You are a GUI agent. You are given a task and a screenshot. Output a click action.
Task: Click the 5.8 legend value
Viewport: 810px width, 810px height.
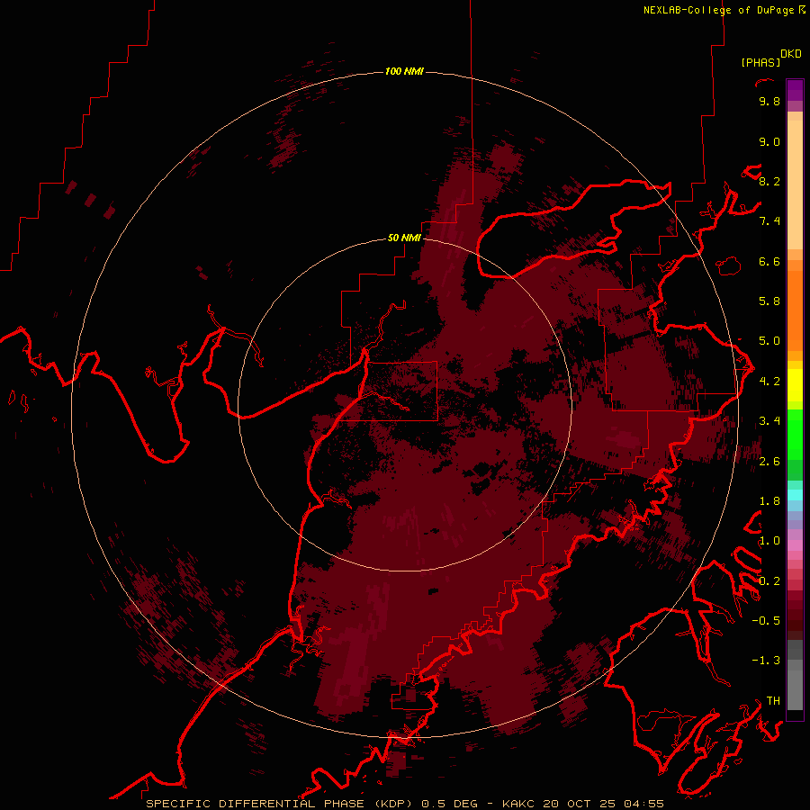coord(769,301)
